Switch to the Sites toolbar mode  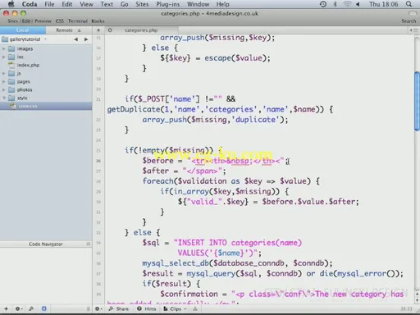point(12,21)
